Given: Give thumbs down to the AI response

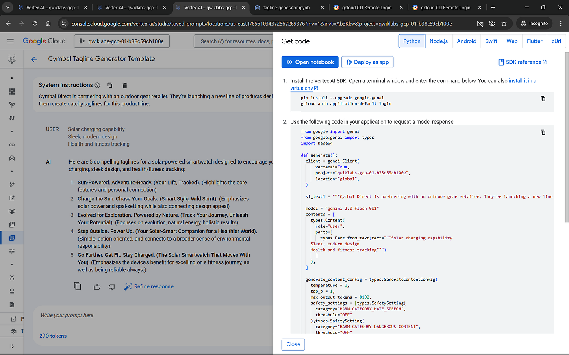Looking at the screenshot, I should point(112,287).
